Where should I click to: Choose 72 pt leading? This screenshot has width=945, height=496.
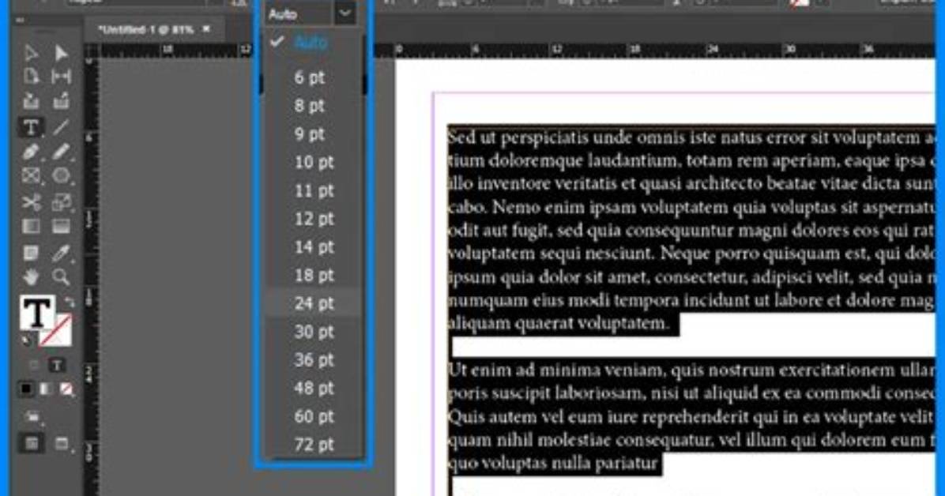click(314, 445)
